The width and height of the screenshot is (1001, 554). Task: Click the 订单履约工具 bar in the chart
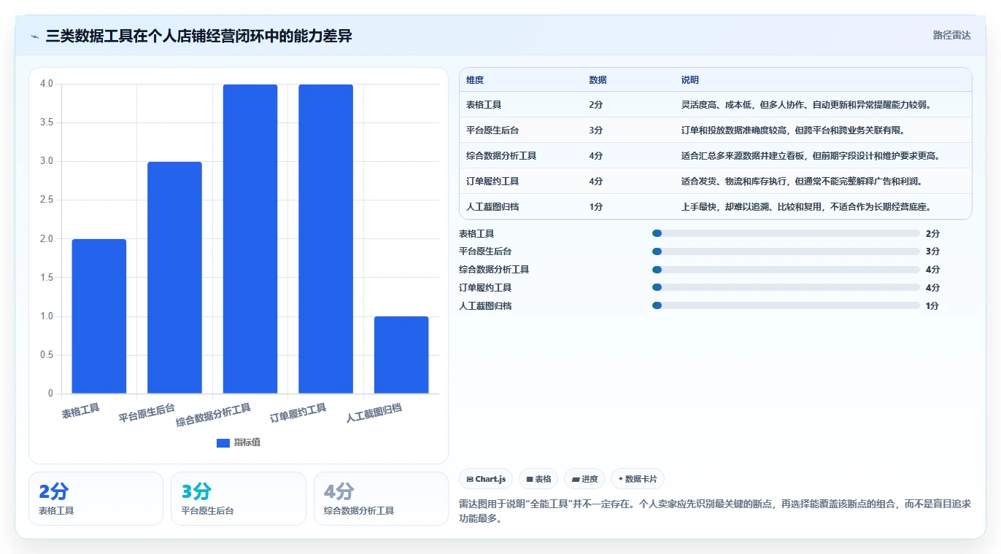tap(325, 239)
